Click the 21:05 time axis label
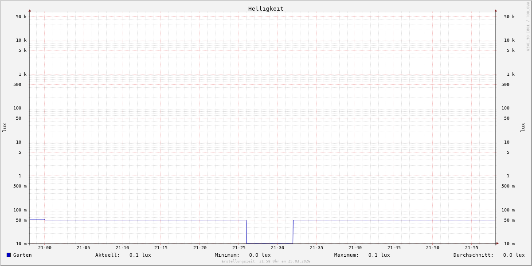 click(83, 248)
